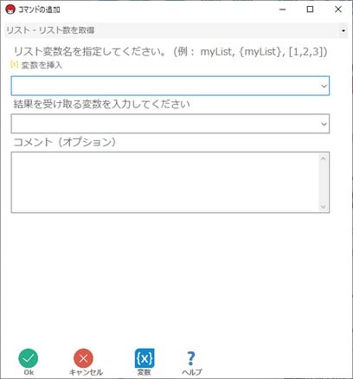Click the comment box scrollbar up arrow

[x=323, y=158]
